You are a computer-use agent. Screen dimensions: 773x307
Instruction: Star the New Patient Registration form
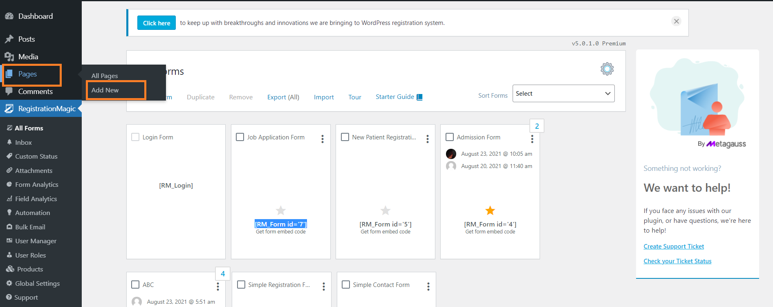pyautogui.click(x=385, y=211)
